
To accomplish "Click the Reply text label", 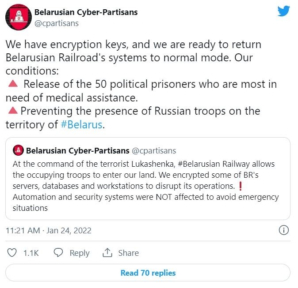I will 80,253.
